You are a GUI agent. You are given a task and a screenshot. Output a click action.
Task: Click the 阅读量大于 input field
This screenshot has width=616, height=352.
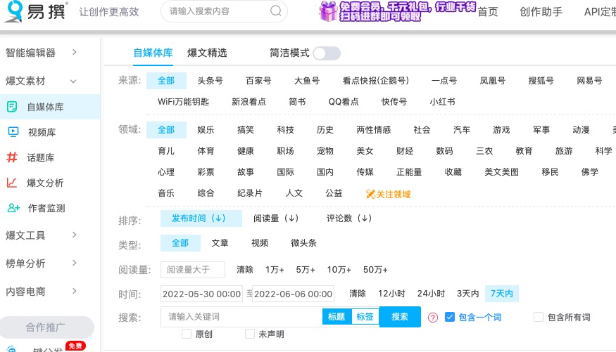tap(193, 270)
